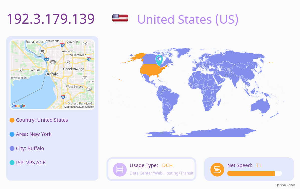Click the City: Buffalo label
The image size is (300, 189).
click(x=30, y=148)
